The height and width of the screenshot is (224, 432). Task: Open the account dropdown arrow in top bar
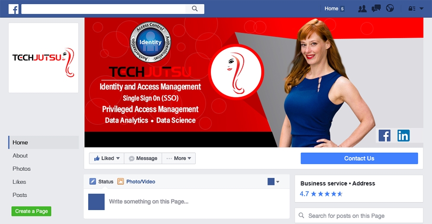tap(422, 9)
